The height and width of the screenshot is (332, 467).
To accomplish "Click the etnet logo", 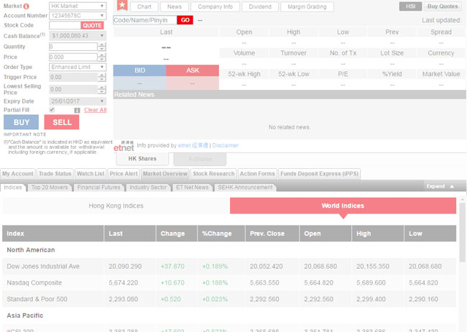I will coord(124,145).
